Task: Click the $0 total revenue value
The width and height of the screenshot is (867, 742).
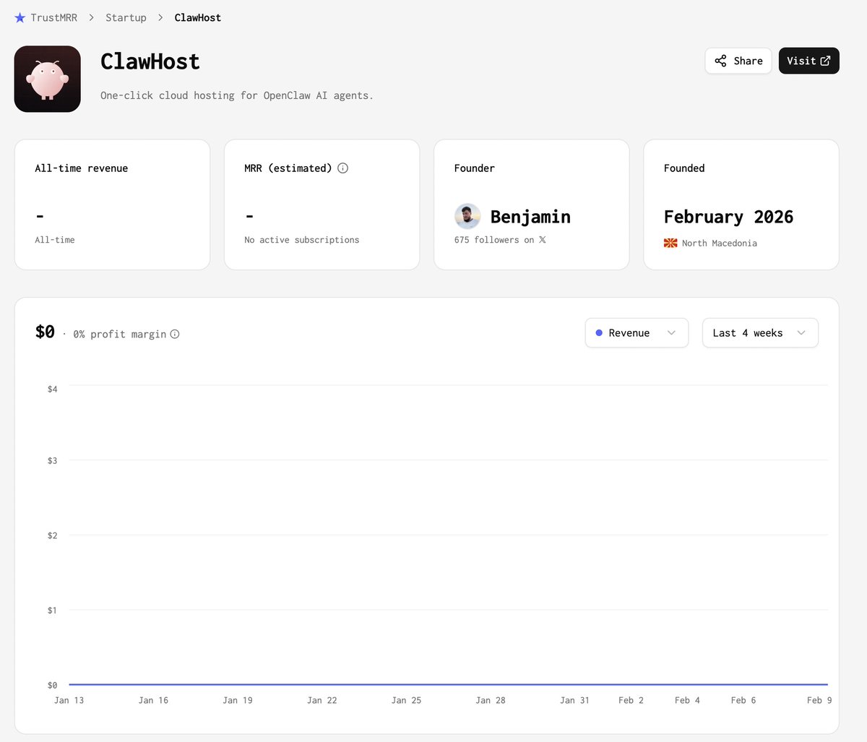Action: pos(45,332)
